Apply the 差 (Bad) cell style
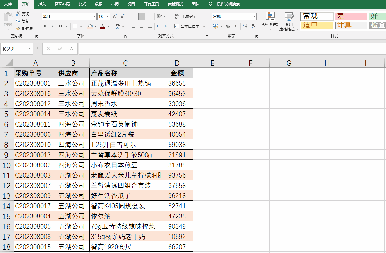The image size is (386, 253). point(351,16)
